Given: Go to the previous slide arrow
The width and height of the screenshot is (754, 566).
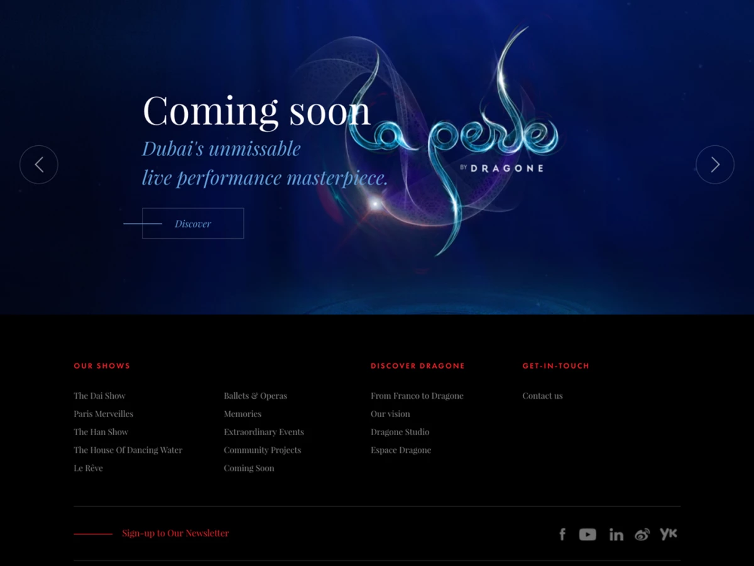Looking at the screenshot, I should click(x=39, y=165).
